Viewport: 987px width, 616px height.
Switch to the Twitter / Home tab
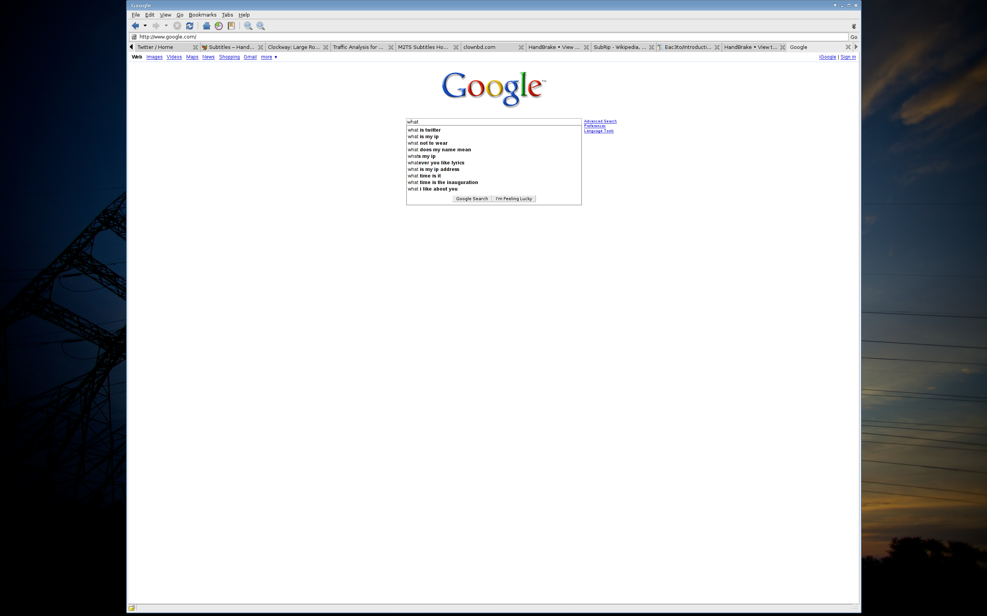[x=163, y=47]
